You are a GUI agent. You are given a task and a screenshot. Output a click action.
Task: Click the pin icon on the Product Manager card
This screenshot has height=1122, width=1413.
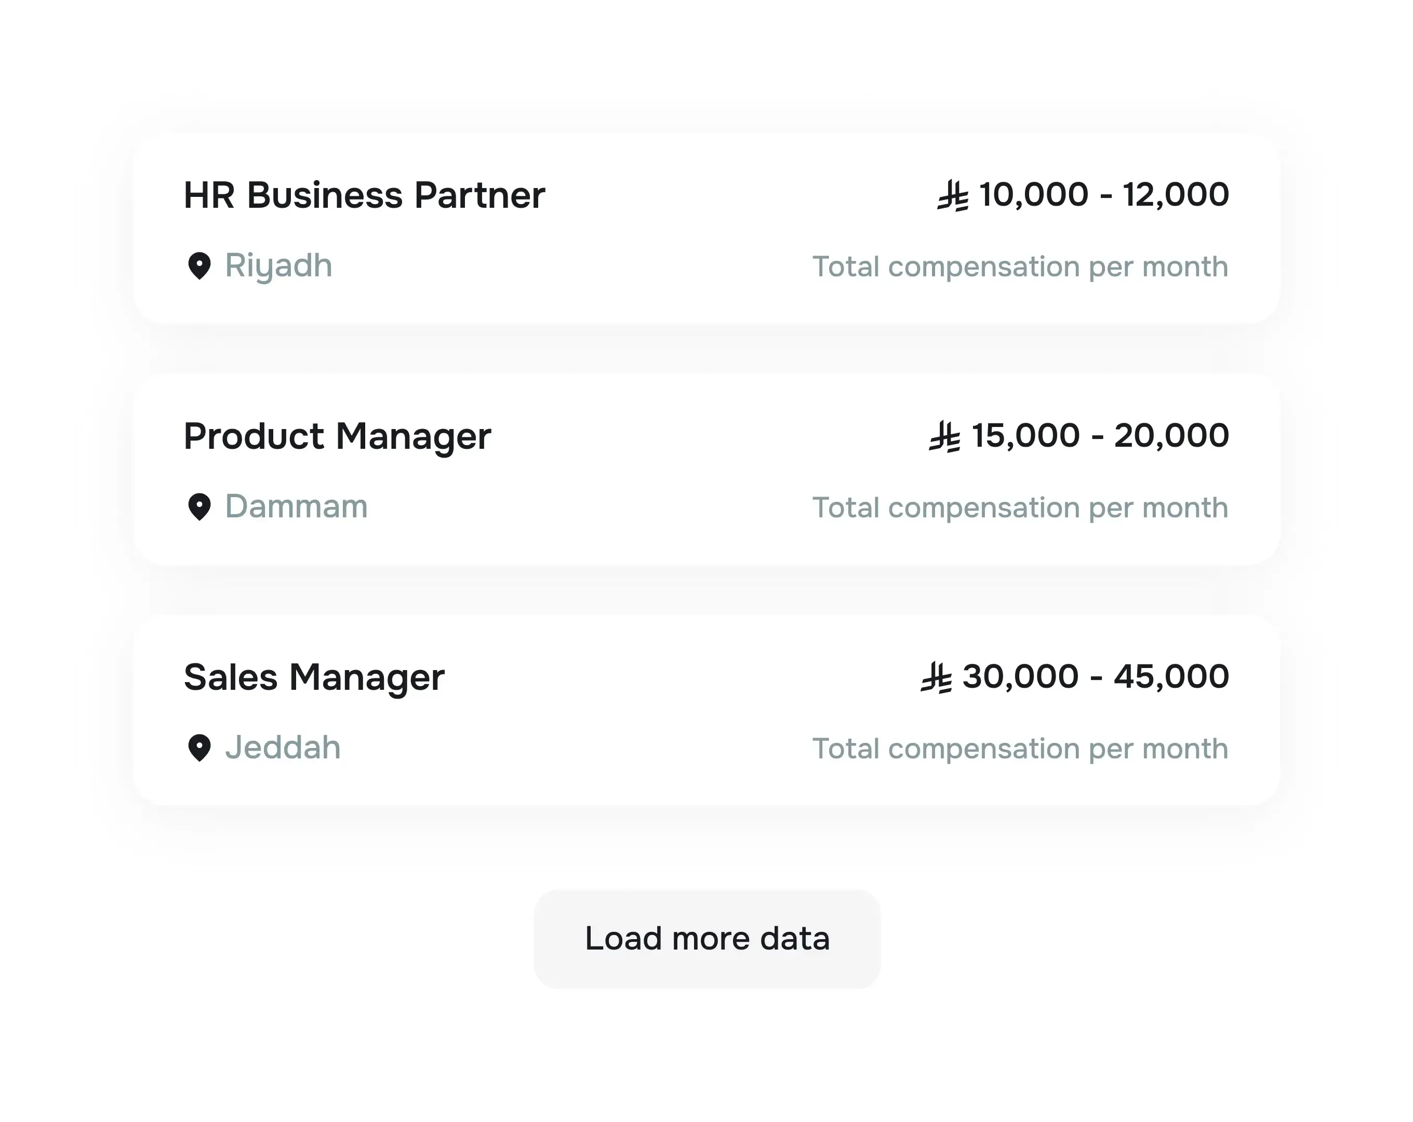200,506
